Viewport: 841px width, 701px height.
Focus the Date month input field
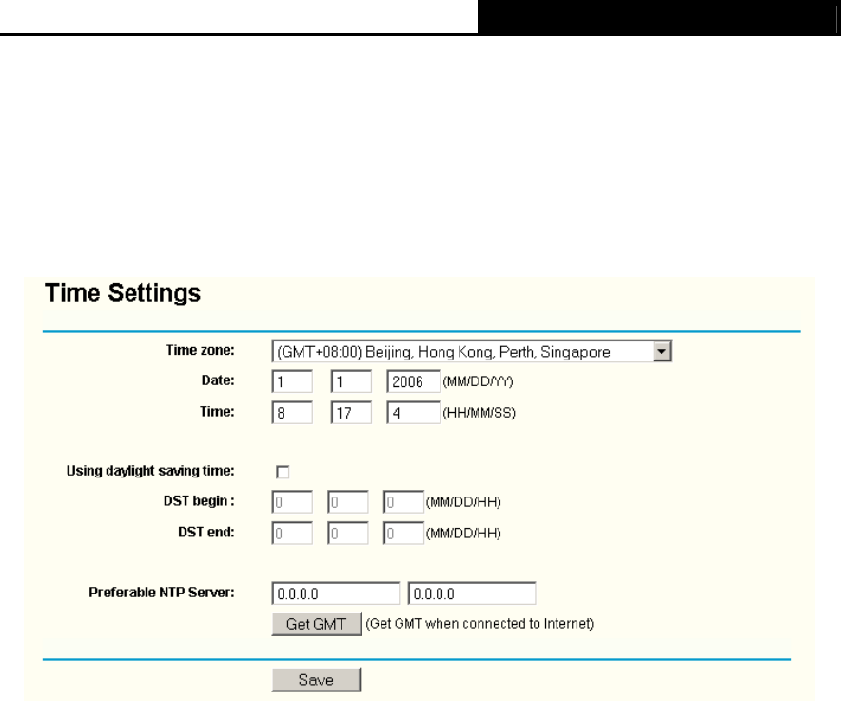point(292,381)
